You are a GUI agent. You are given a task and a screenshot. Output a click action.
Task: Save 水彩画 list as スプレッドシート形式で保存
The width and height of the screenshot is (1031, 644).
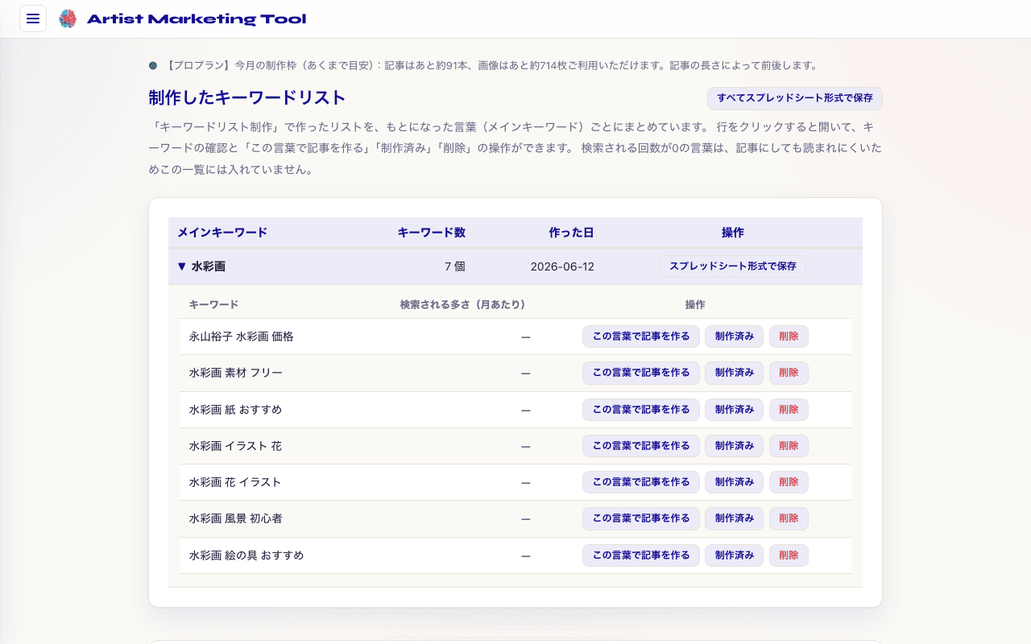pyautogui.click(x=733, y=266)
